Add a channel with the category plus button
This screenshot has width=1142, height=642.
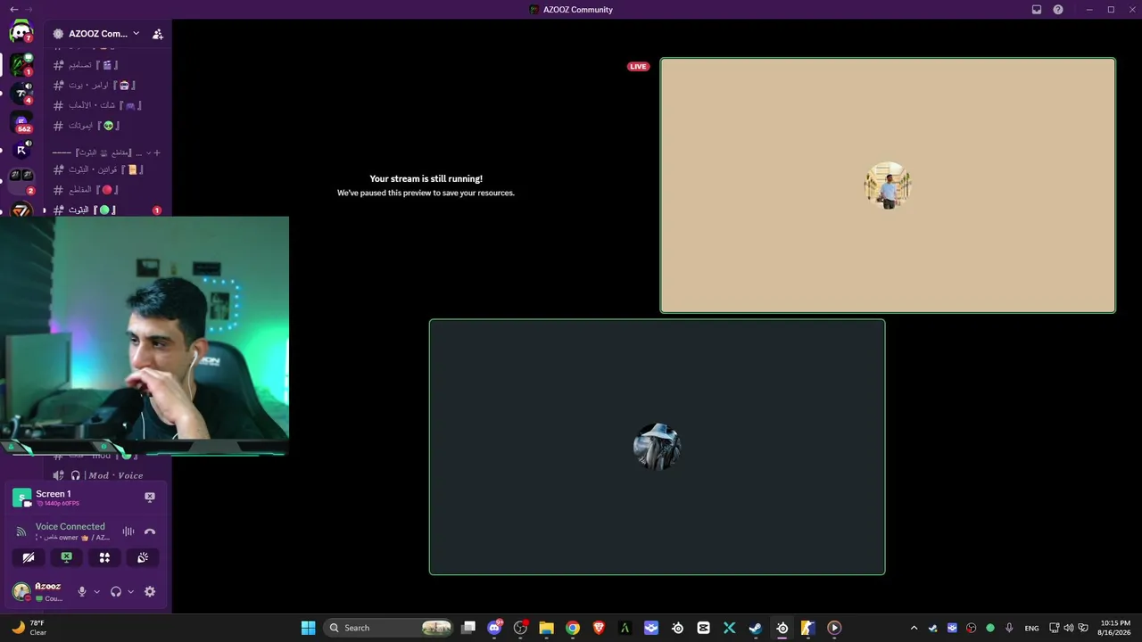158,152
